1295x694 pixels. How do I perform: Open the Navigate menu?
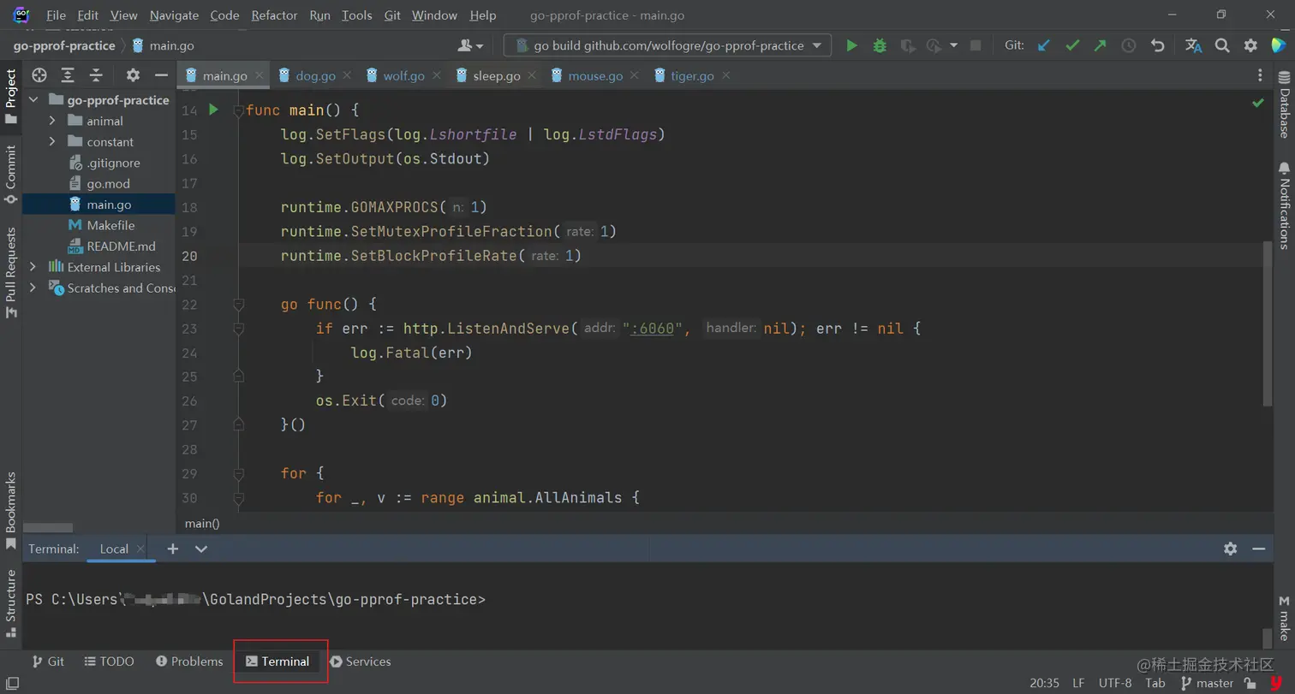pos(174,15)
